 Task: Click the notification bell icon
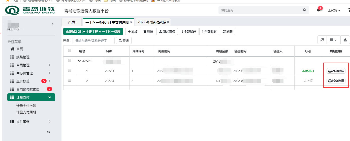[319, 10]
